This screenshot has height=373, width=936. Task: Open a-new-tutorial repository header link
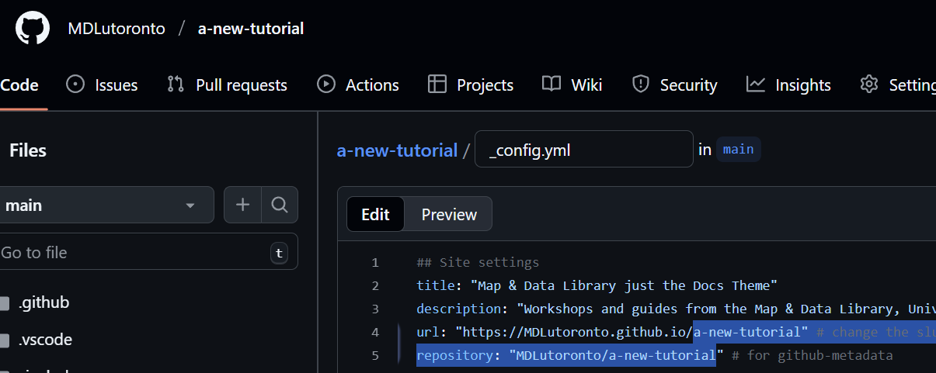tap(251, 29)
